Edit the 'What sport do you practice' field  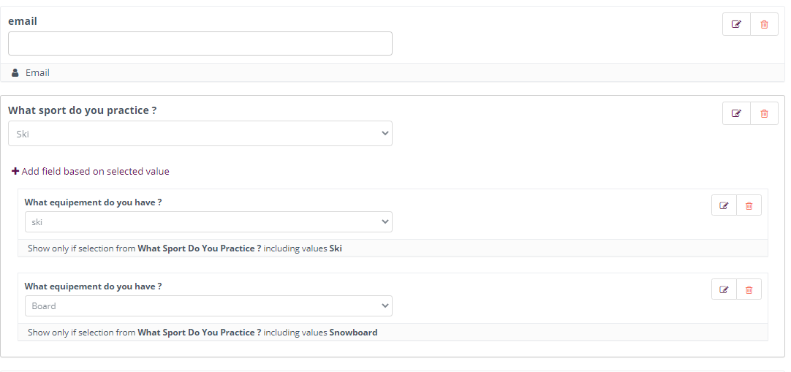[x=736, y=113]
